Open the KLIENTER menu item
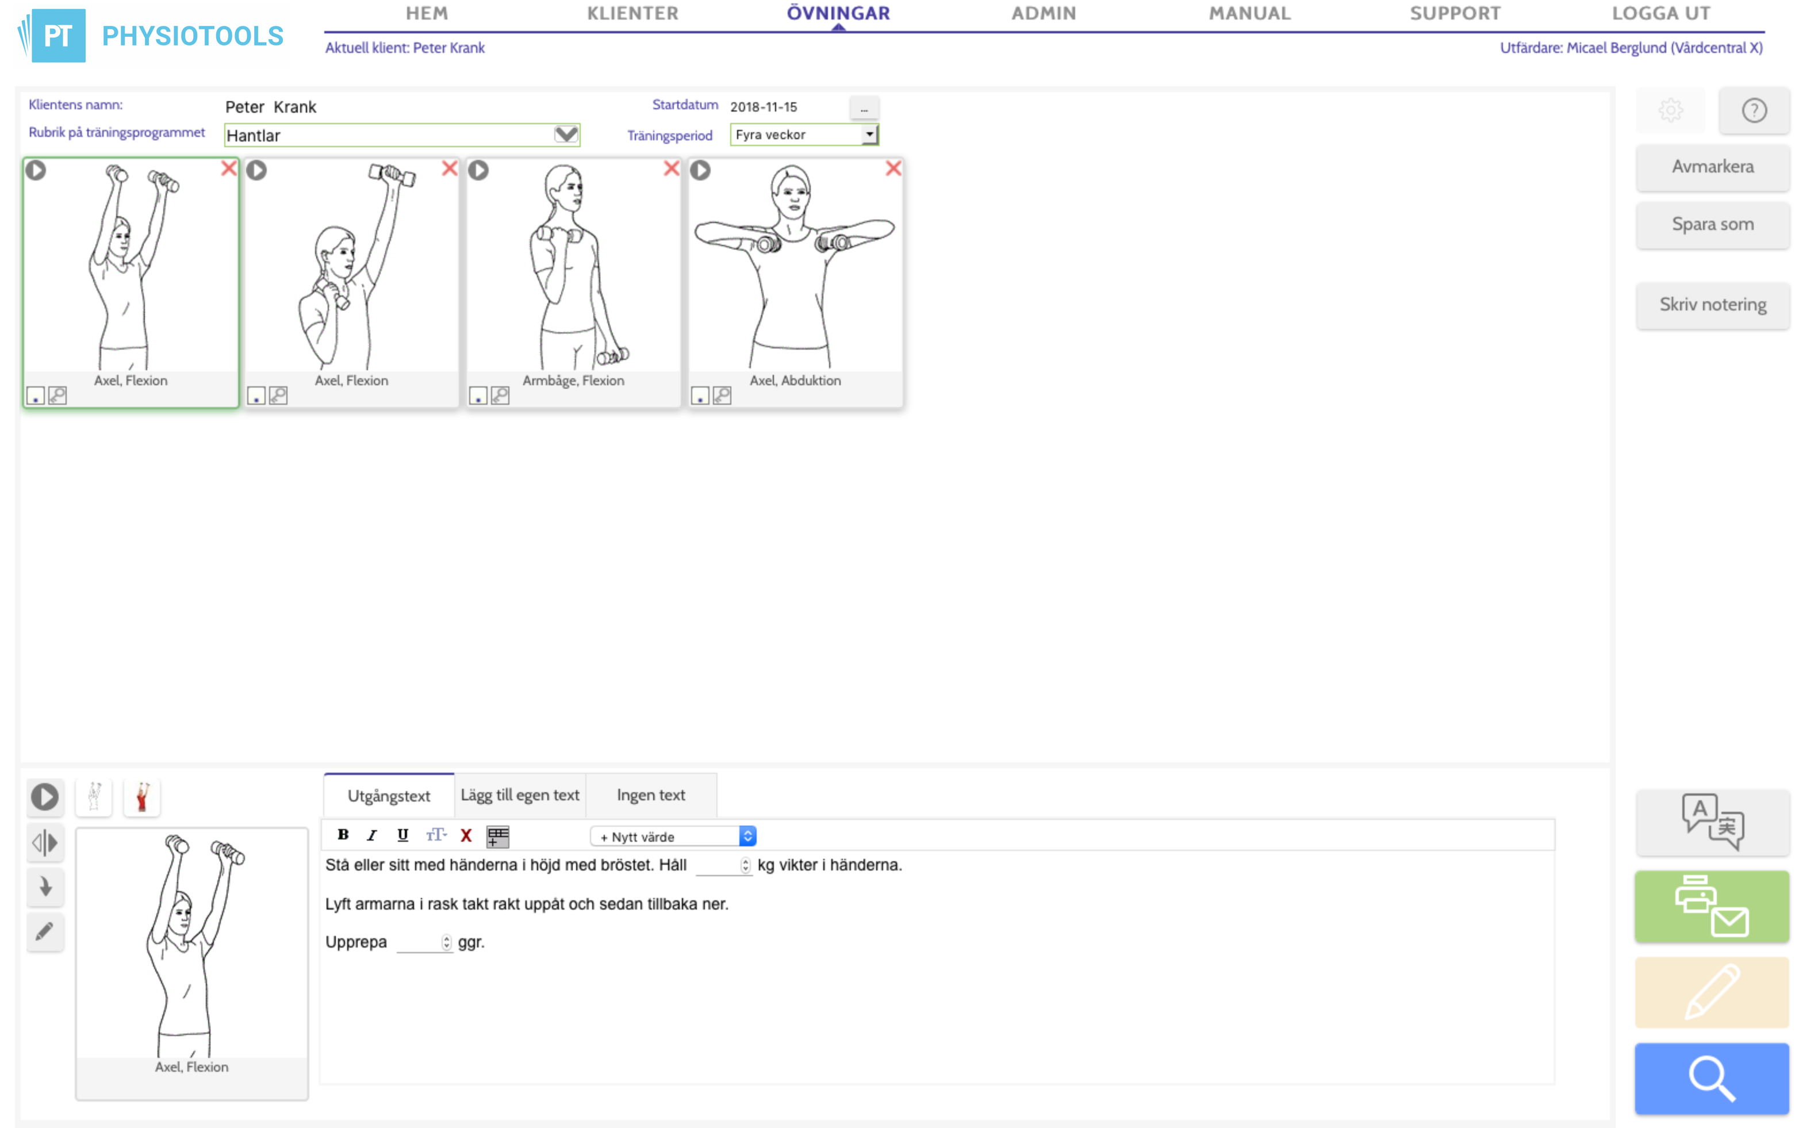 (633, 13)
